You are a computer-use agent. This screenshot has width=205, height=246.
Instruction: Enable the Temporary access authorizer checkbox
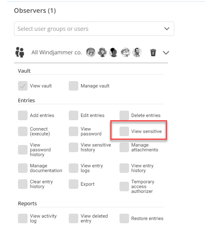tap(124, 186)
